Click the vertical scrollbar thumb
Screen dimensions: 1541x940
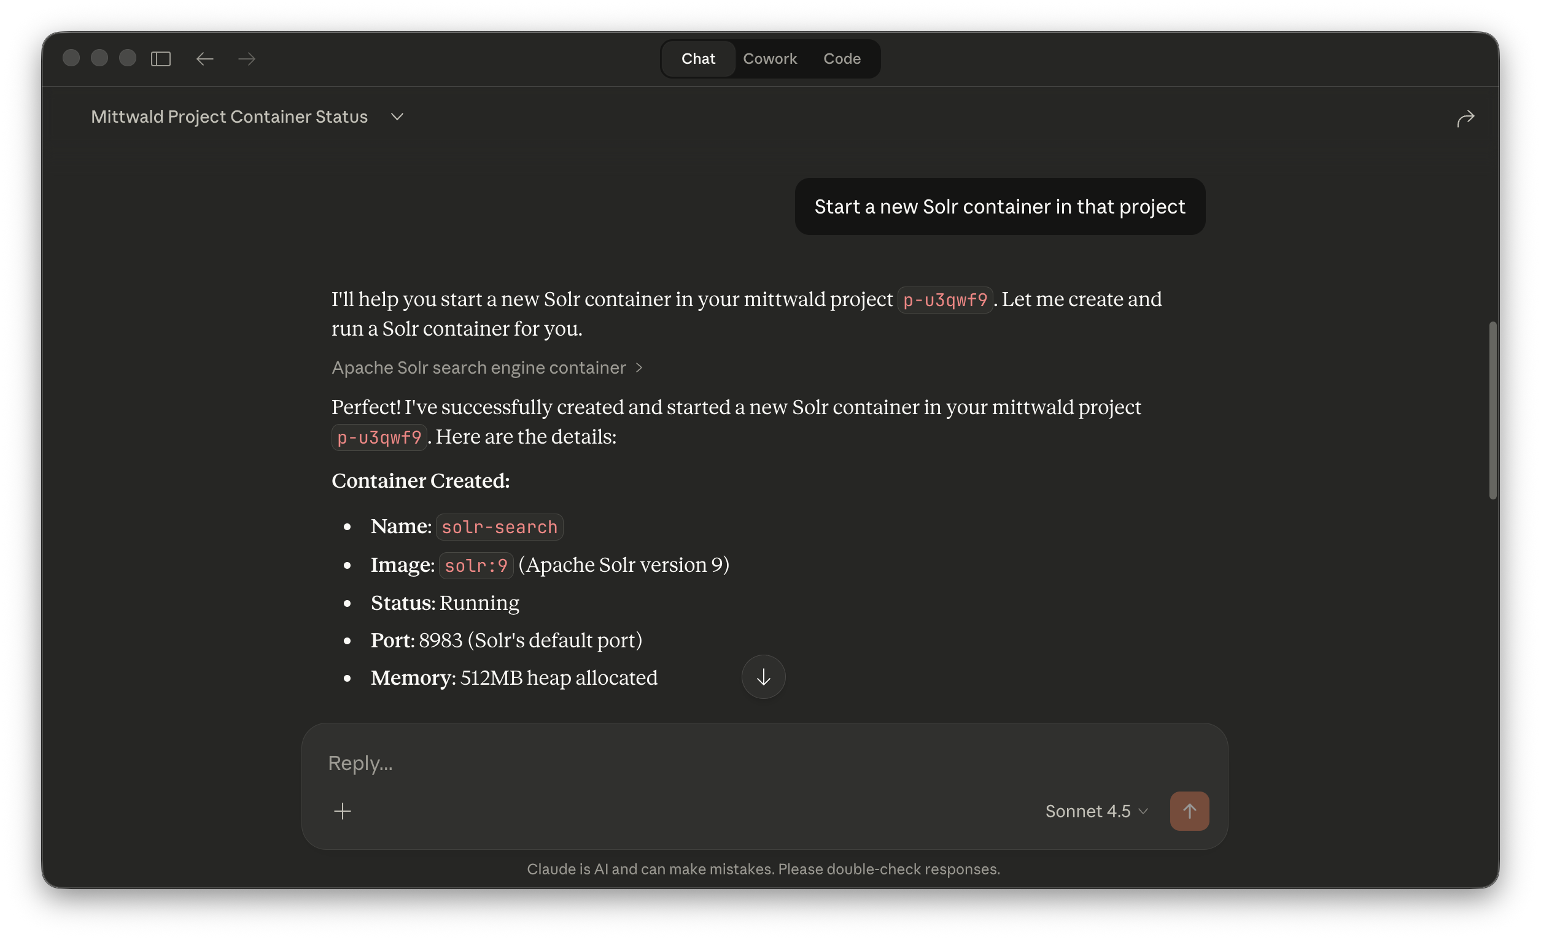[x=1493, y=410]
